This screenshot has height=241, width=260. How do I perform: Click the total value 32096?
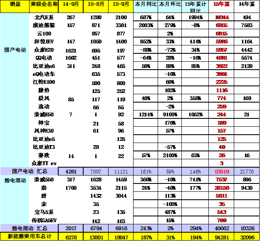coord(247,237)
